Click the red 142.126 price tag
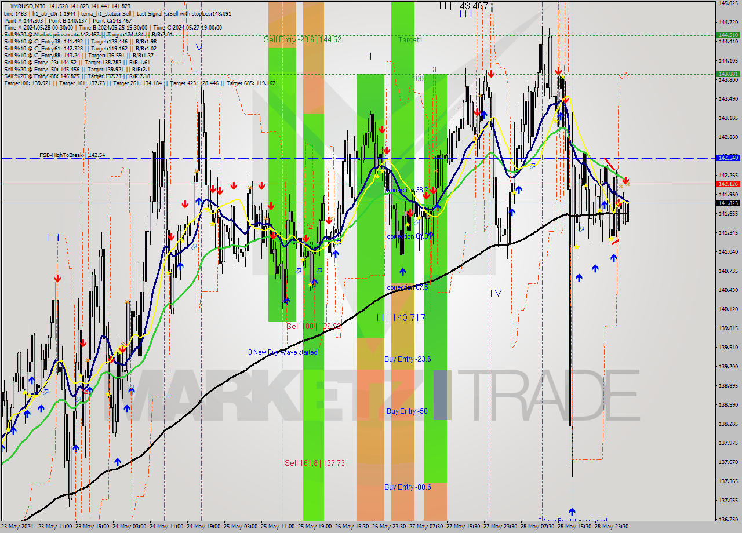Viewport: 742px width, 533px height. coord(728,184)
